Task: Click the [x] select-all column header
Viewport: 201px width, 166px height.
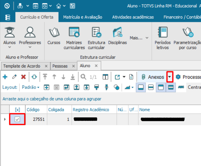Action: tap(18, 110)
